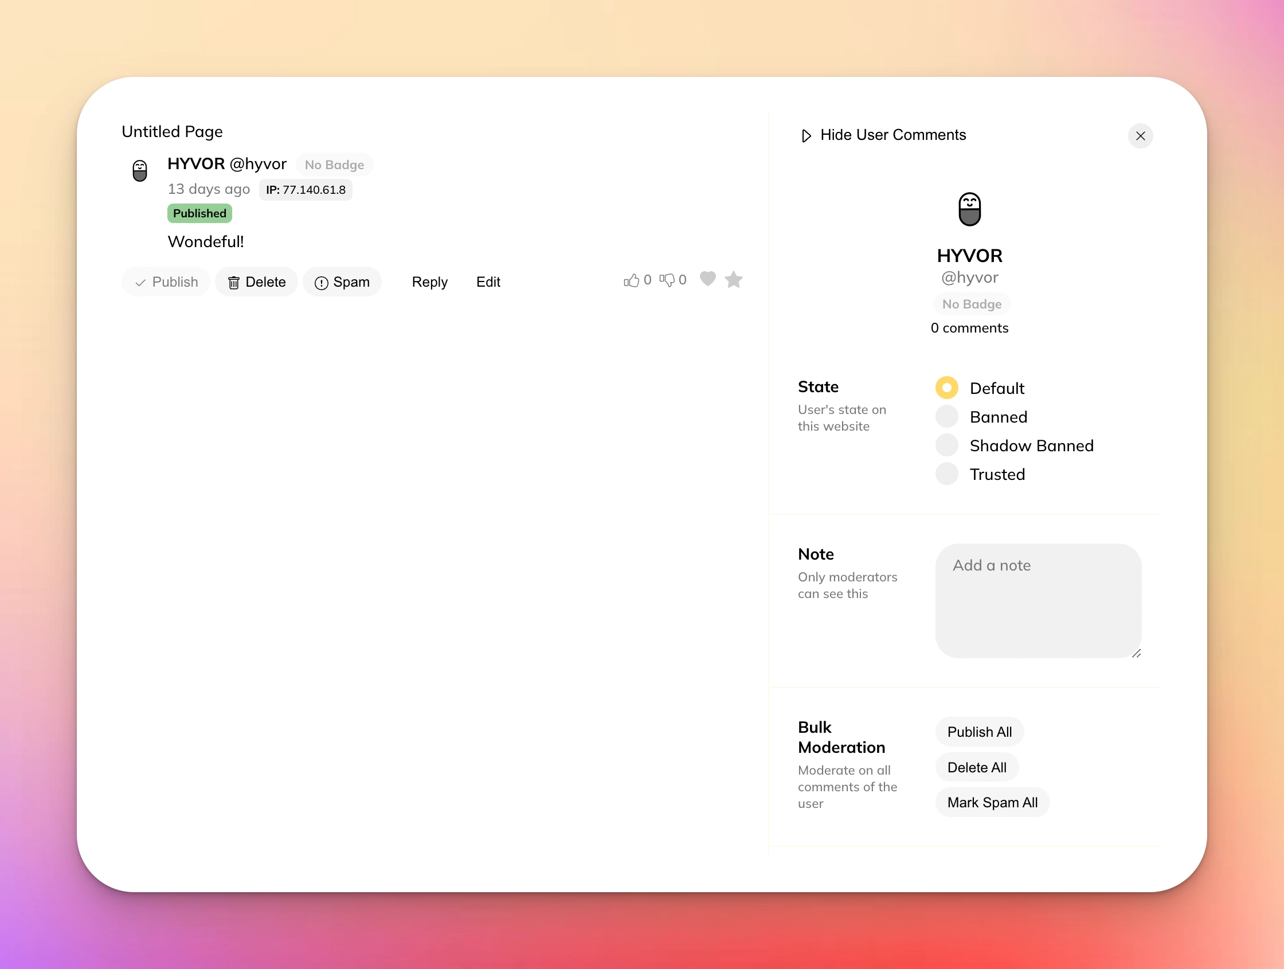
Task: Reply to the HYVOR comment
Action: (429, 282)
